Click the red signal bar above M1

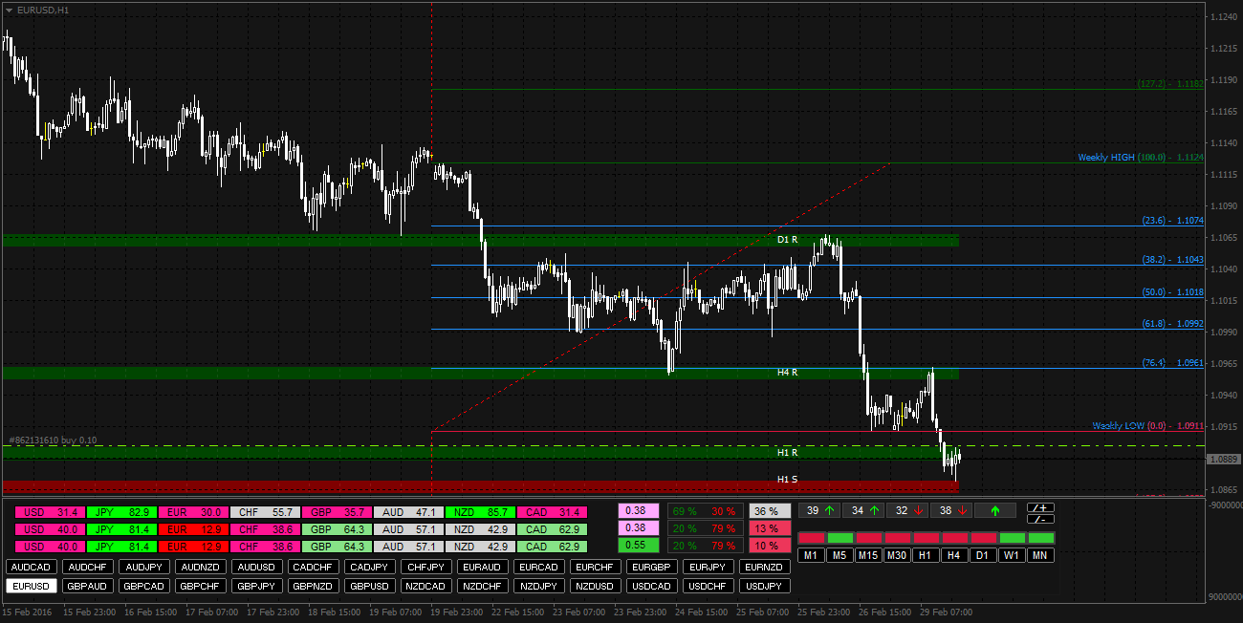[811, 538]
